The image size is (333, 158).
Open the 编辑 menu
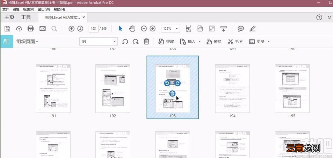click(x=16, y=9)
